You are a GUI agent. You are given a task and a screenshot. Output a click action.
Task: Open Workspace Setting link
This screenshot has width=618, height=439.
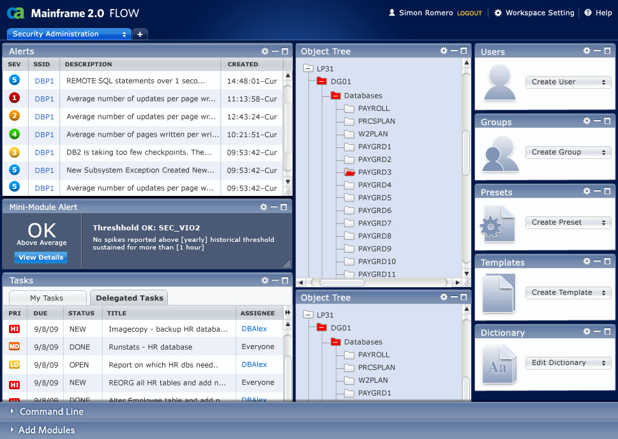click(539, 13)
